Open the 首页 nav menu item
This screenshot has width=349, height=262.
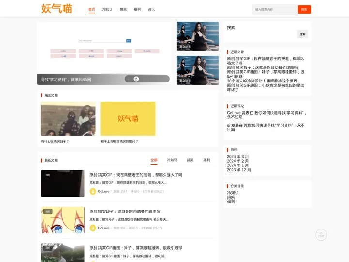92,9
